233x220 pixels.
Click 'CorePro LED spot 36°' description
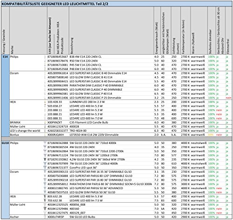83,168
